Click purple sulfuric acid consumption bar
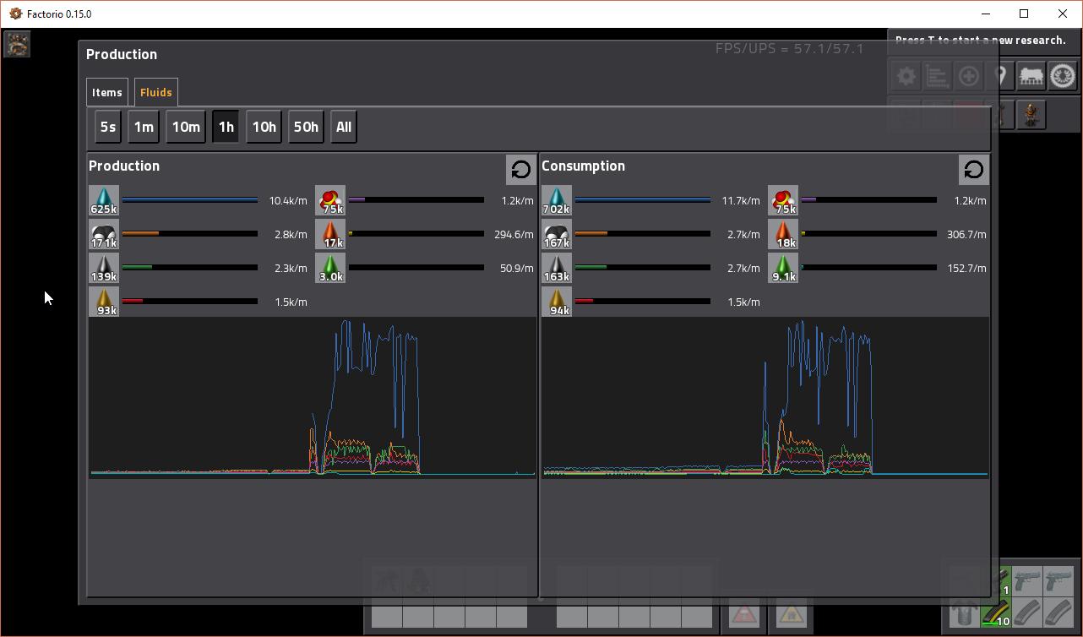Viewport: 1083px width, 637px height. point(869,200)
